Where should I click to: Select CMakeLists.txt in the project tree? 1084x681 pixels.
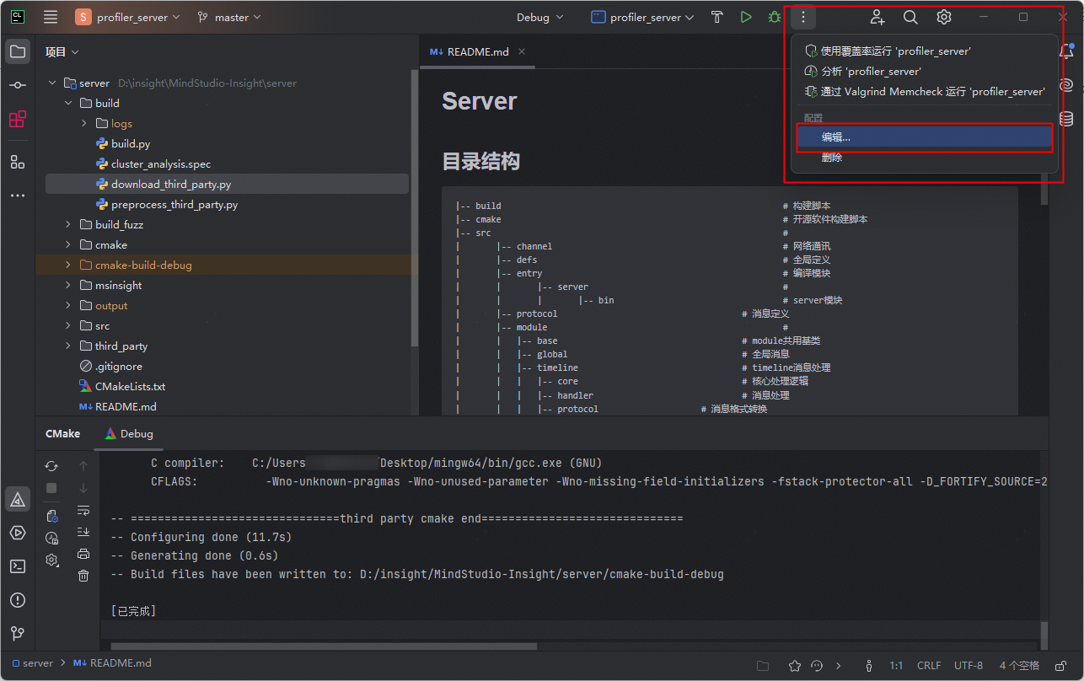130,387
